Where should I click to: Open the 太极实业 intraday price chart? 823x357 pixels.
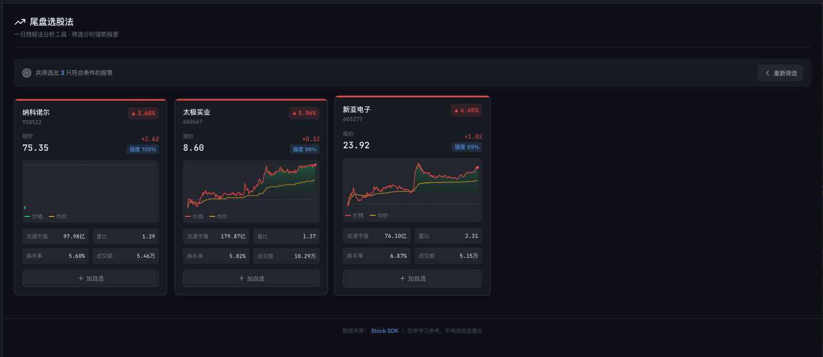pos(251,186)
